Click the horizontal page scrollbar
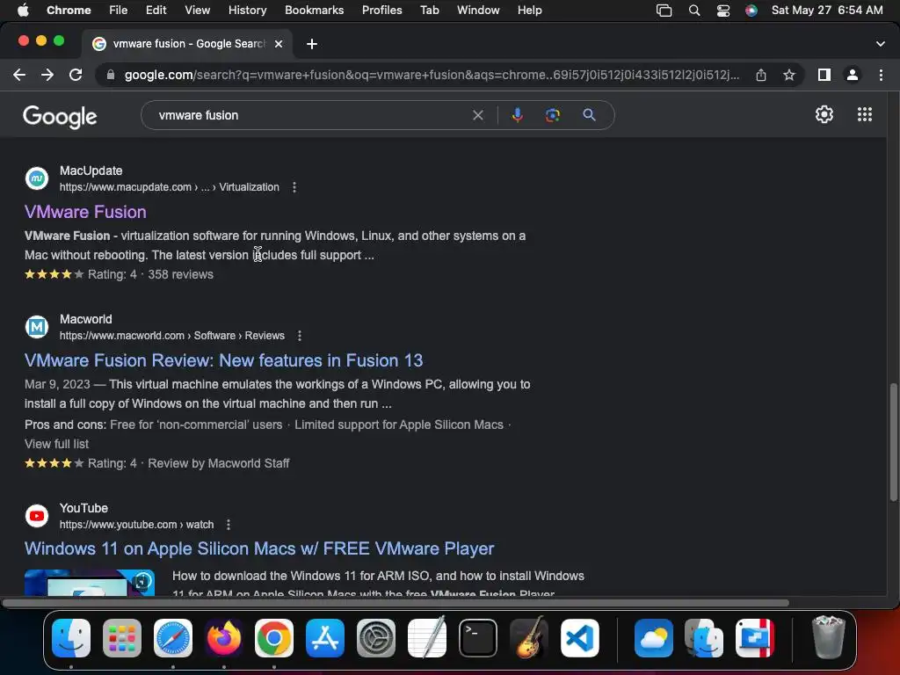Screen dimensions: 900x675 coord(396,603)
